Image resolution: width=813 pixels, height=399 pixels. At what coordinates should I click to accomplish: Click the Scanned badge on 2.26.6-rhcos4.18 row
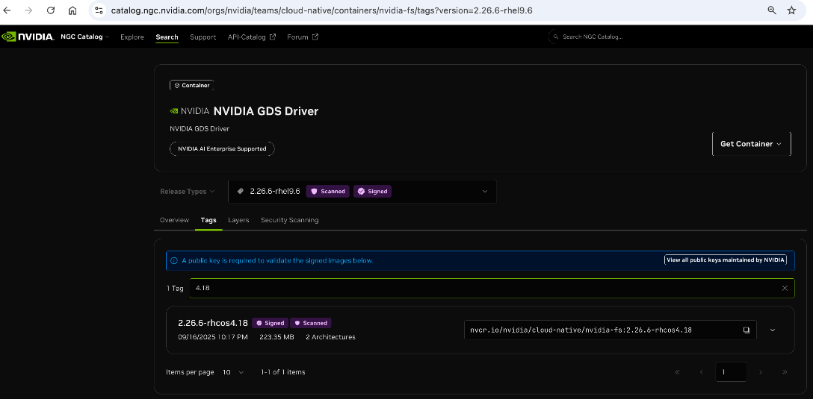tap(311, 323)
